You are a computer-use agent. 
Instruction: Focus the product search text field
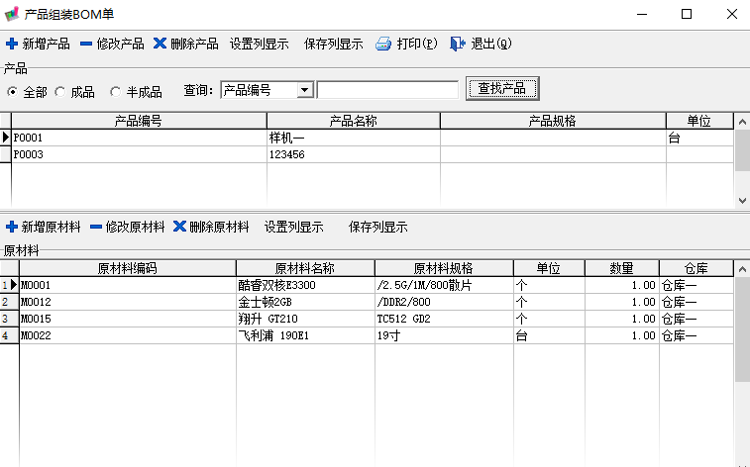click(387, 90)
